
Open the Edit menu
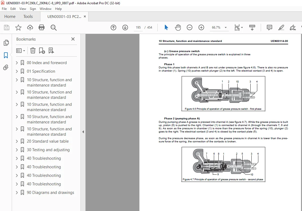pos(13,9)
